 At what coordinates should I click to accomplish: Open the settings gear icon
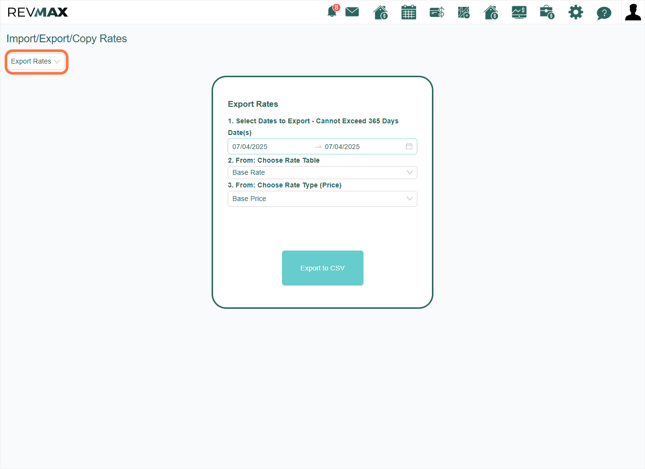pyautogui.click(x=576, y=12)
